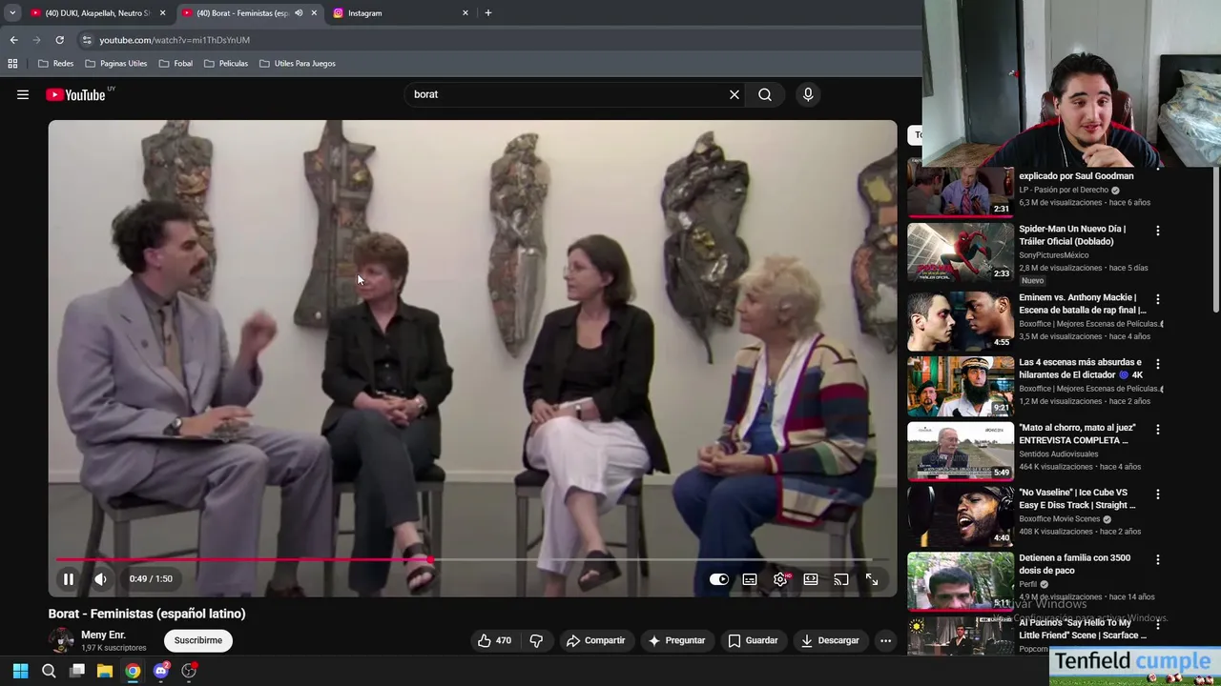Download video with Descargar button
This screenshot has width=1221, height=686.
[830, 640]
